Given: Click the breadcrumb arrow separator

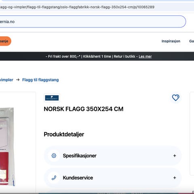Looking at the screenshot, I should [18, 80].
